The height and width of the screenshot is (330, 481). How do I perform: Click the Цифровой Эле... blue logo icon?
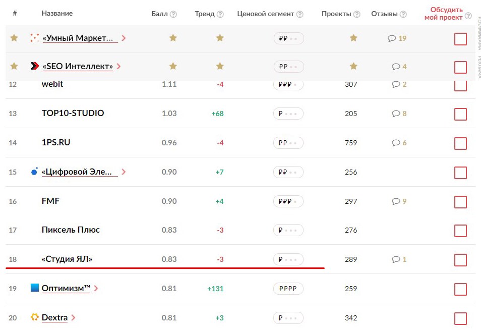tap(35, 171)
